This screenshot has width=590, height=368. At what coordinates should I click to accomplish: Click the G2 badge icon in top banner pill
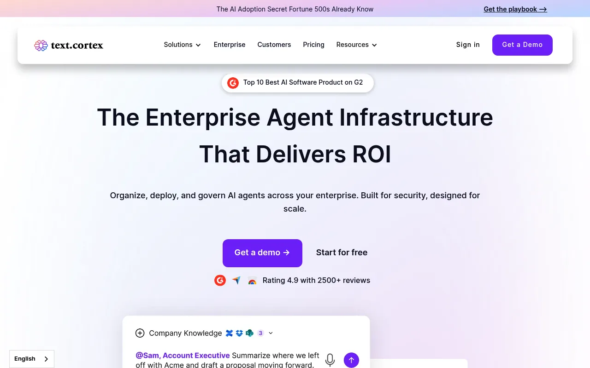(233, 83)
